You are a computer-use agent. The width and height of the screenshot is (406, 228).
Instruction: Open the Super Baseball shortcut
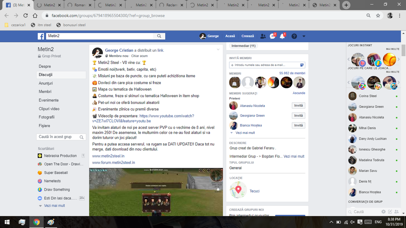(53, 173)
